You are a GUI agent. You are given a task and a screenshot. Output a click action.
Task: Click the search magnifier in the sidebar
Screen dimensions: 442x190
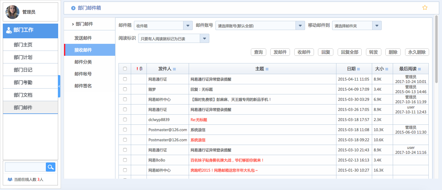50,167
